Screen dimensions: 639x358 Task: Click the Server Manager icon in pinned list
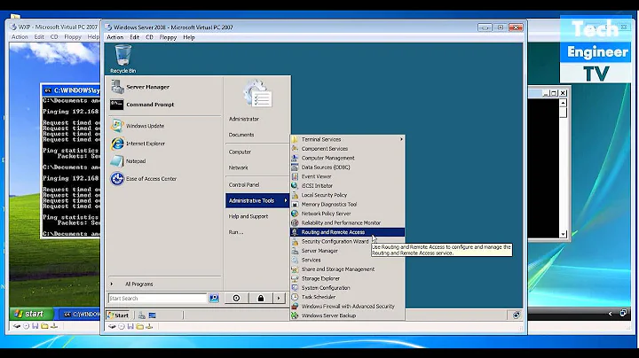pyautogui.click(x=117, y=87)
